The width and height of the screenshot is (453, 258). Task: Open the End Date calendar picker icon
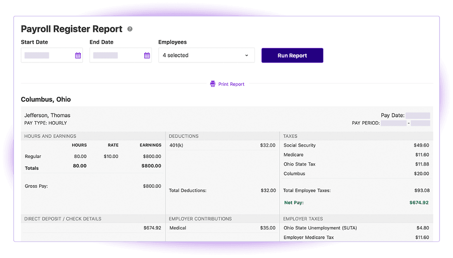tap(147, 56)
